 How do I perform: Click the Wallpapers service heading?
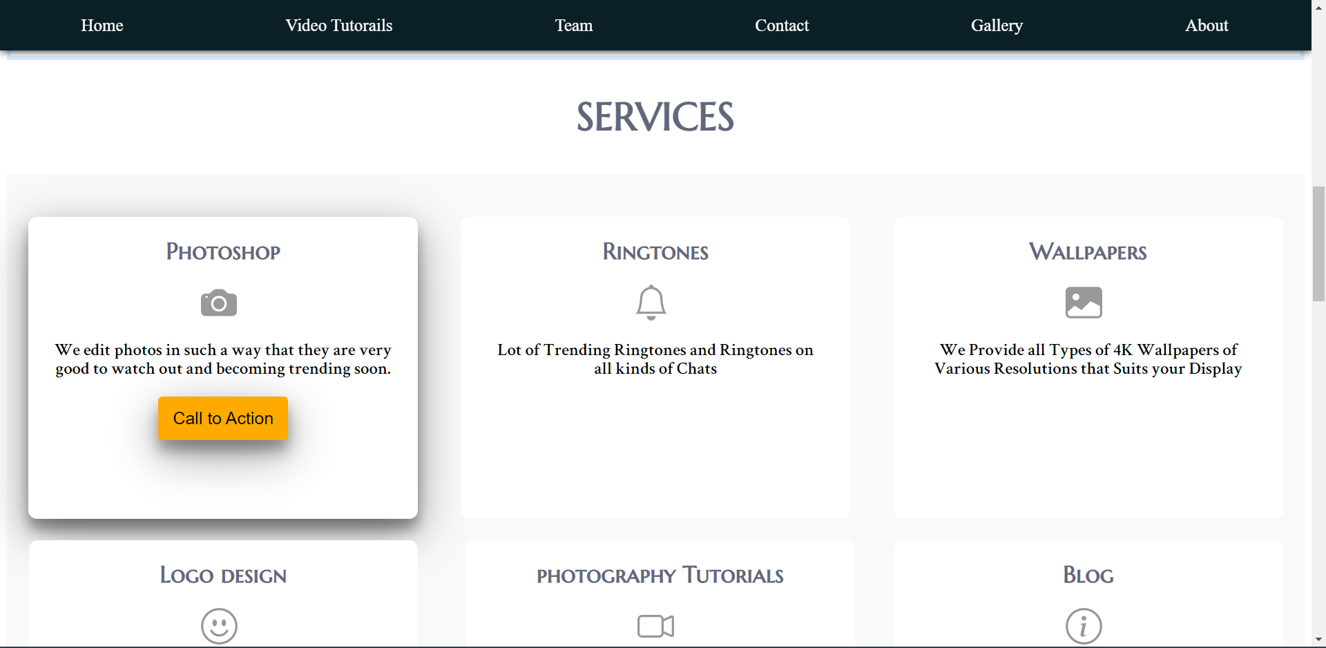click(1088, 252)
